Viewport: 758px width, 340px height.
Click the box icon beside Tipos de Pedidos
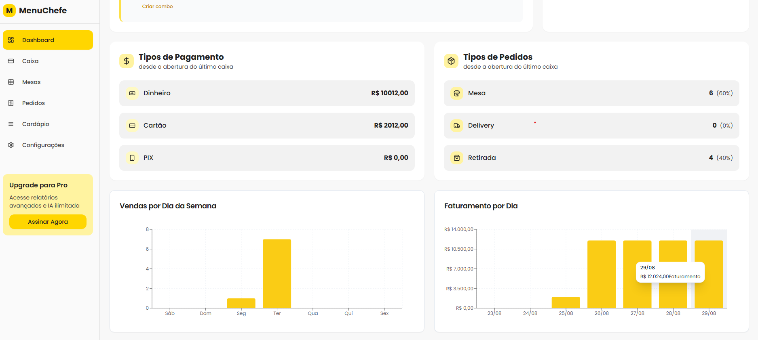tap(451, 61)
